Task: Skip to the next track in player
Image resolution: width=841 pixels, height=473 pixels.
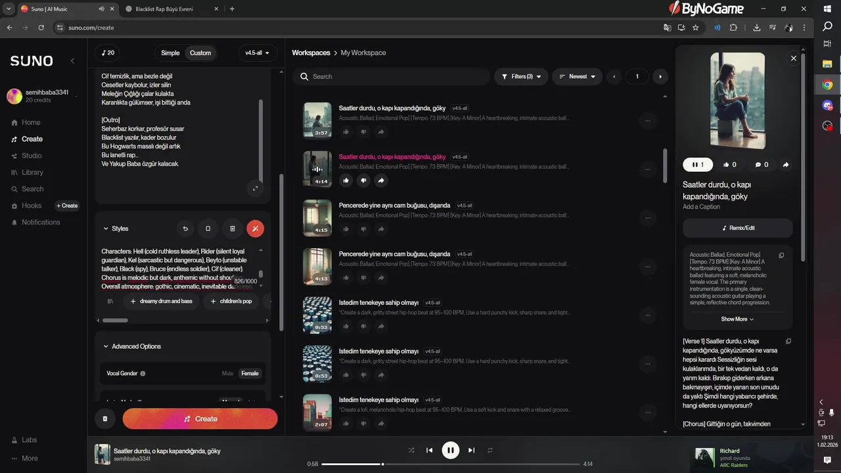Action: [471, 450]
